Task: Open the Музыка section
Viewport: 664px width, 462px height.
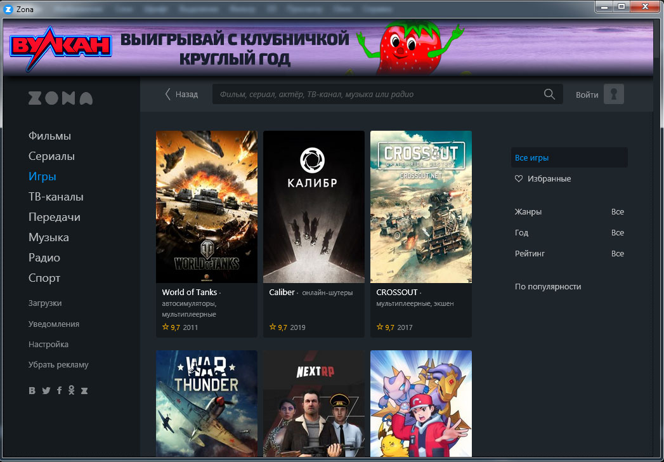Action: coord(49,237)
